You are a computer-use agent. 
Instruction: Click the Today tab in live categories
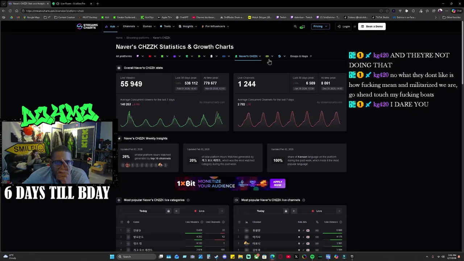(x=143, y=211)
